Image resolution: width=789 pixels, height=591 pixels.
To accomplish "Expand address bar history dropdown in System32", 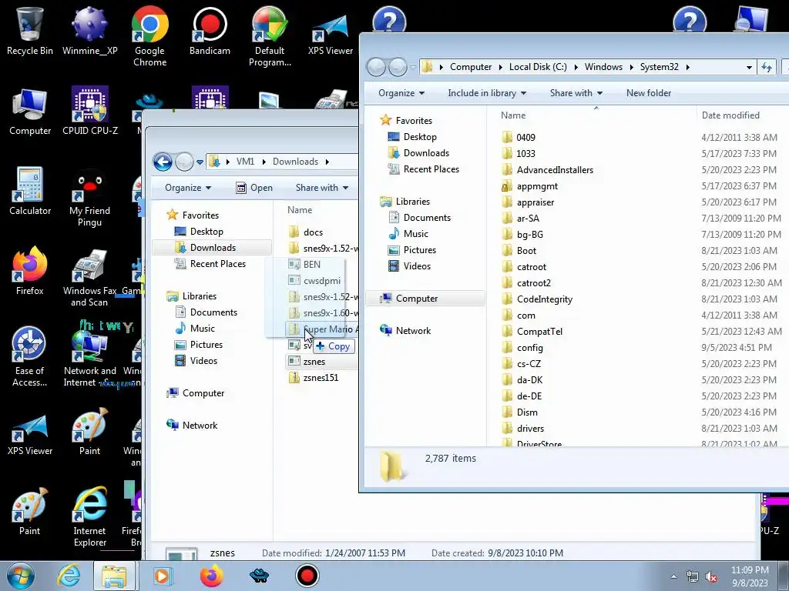I will 749,67.
